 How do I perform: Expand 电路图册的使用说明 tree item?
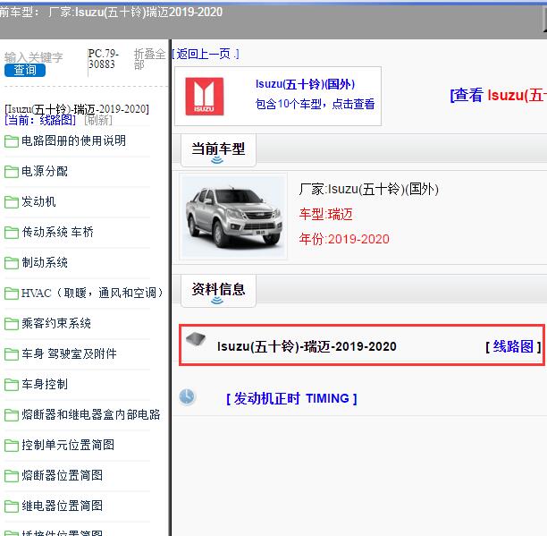(73, 140)
